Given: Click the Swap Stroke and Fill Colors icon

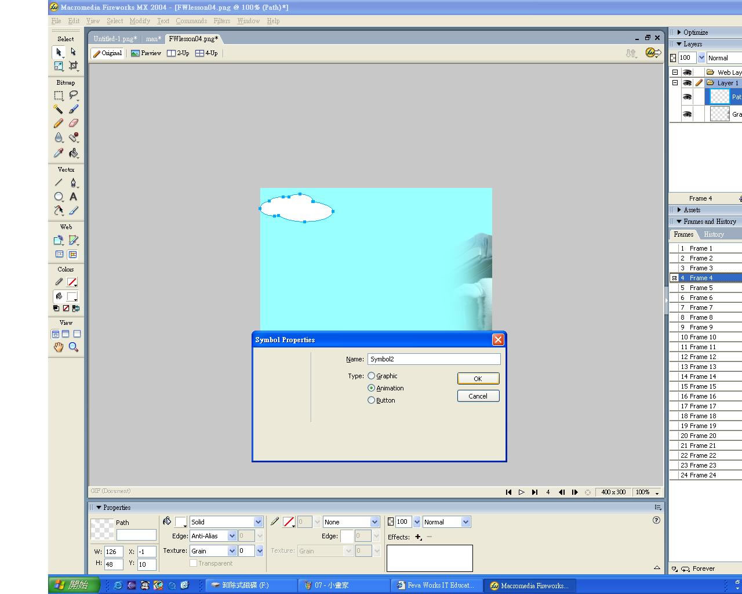Looking at the screenshot, I should click(76, 308).
